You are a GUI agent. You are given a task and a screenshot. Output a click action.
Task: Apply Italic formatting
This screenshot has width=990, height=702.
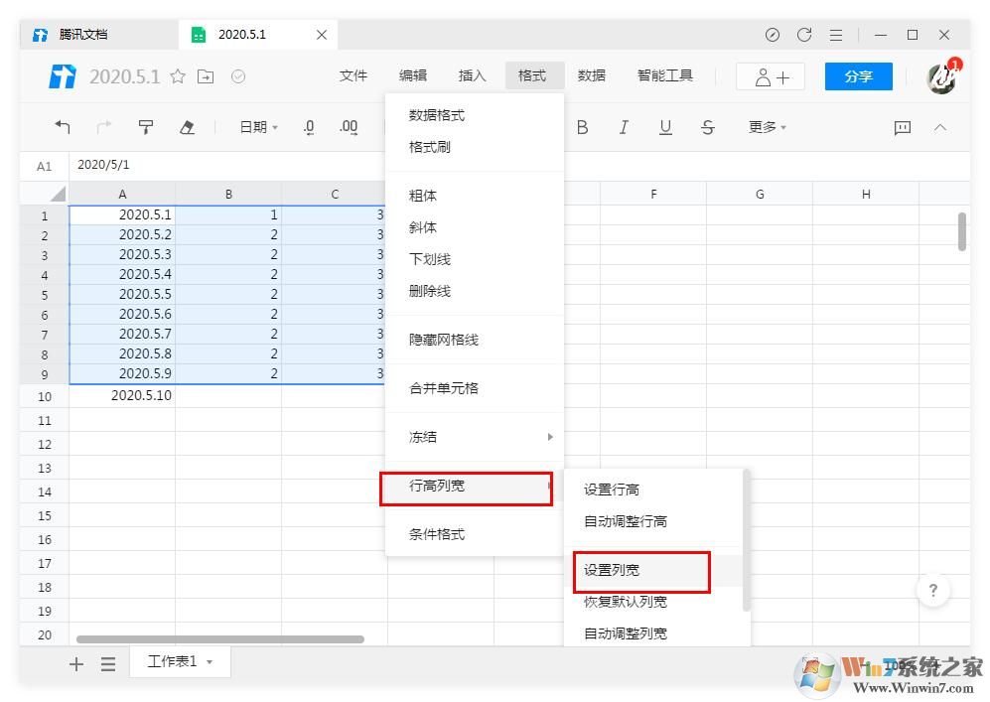tap(624, 127)
